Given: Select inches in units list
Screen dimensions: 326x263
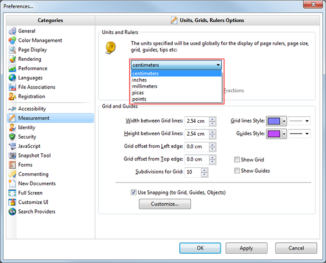Looking at the screenshot, I should tap(176, 80).
